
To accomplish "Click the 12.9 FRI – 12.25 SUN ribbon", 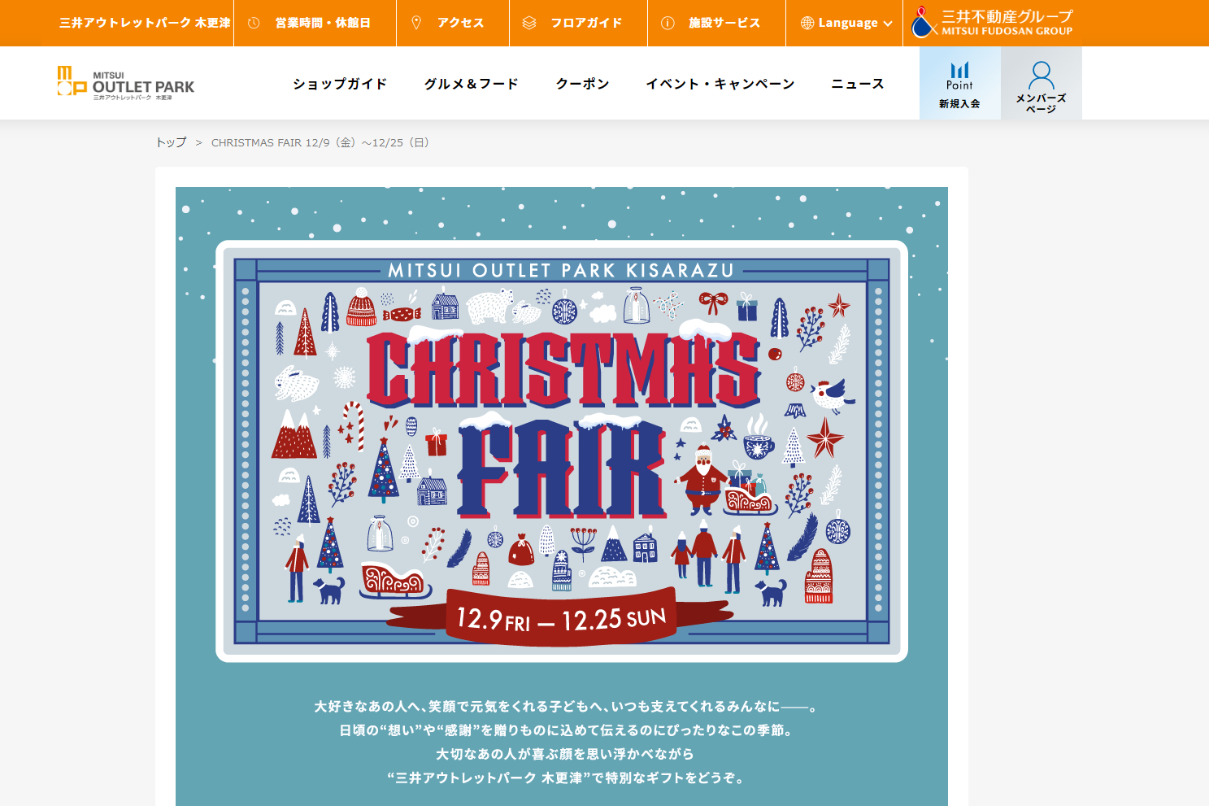I will coord(562,619).
